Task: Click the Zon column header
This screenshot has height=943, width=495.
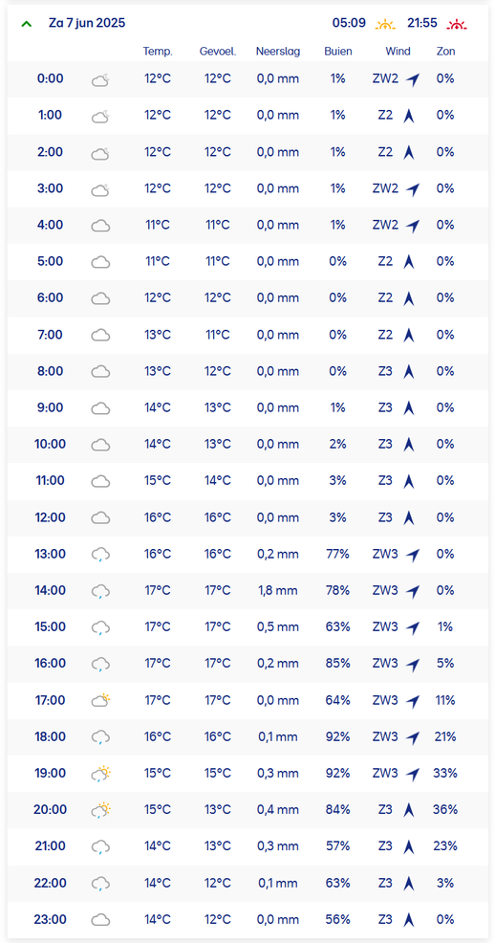Action: [x=445, y=51]
